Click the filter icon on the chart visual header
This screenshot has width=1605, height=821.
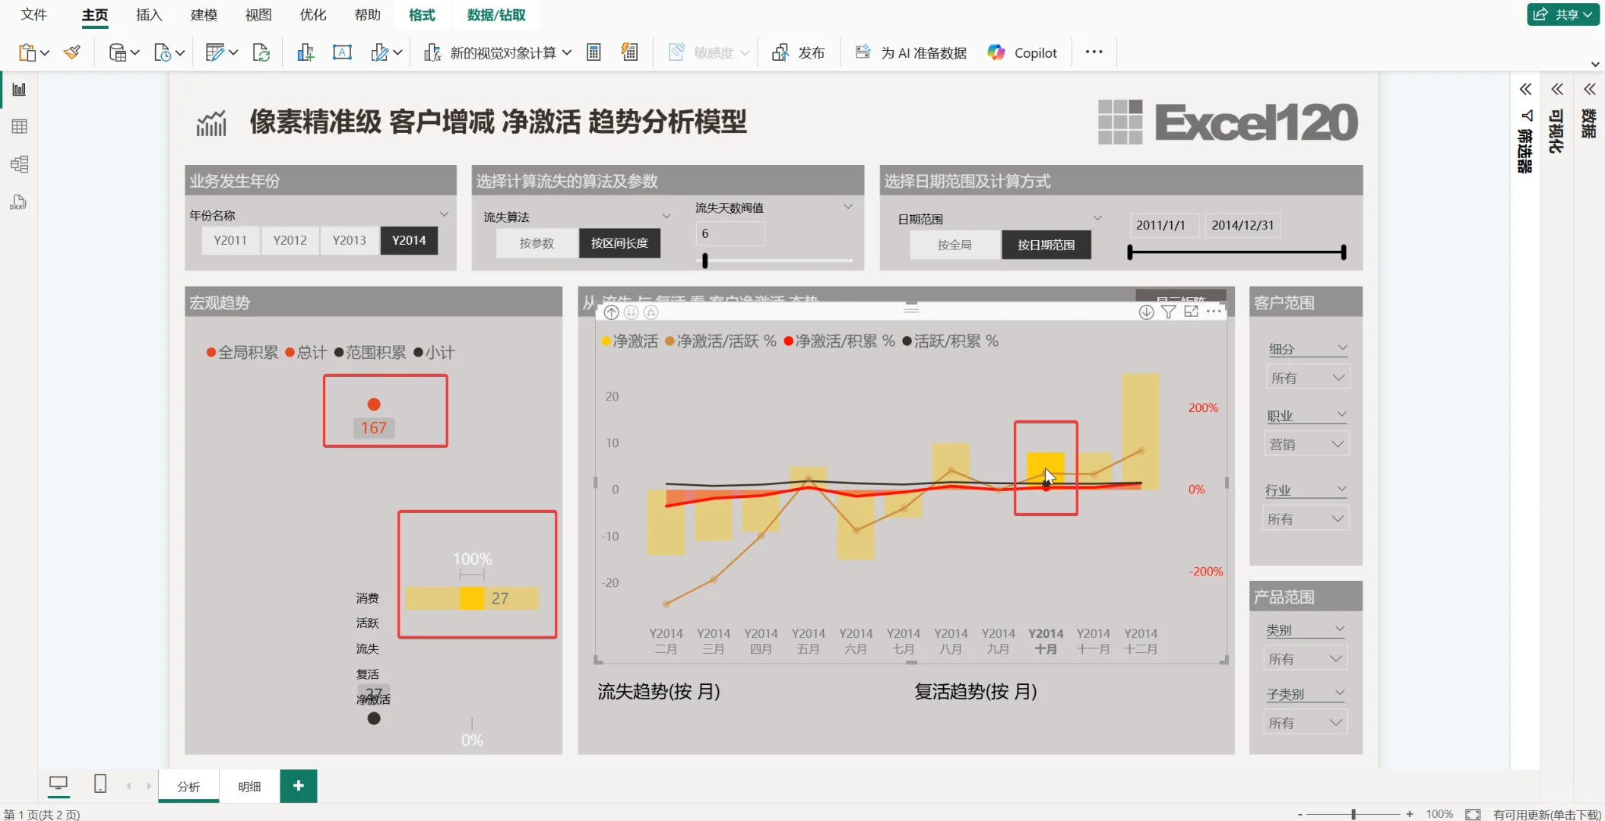click(1168, 312)
